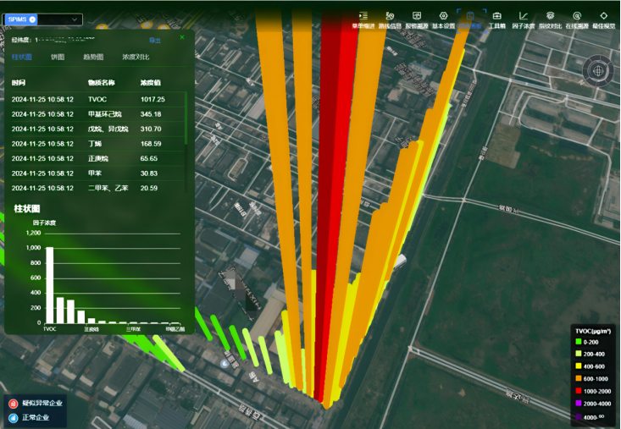The image size is (621, 429).
Task: Open 指纹对比 fingerprint comparison
Action: (x=550, y=19)
